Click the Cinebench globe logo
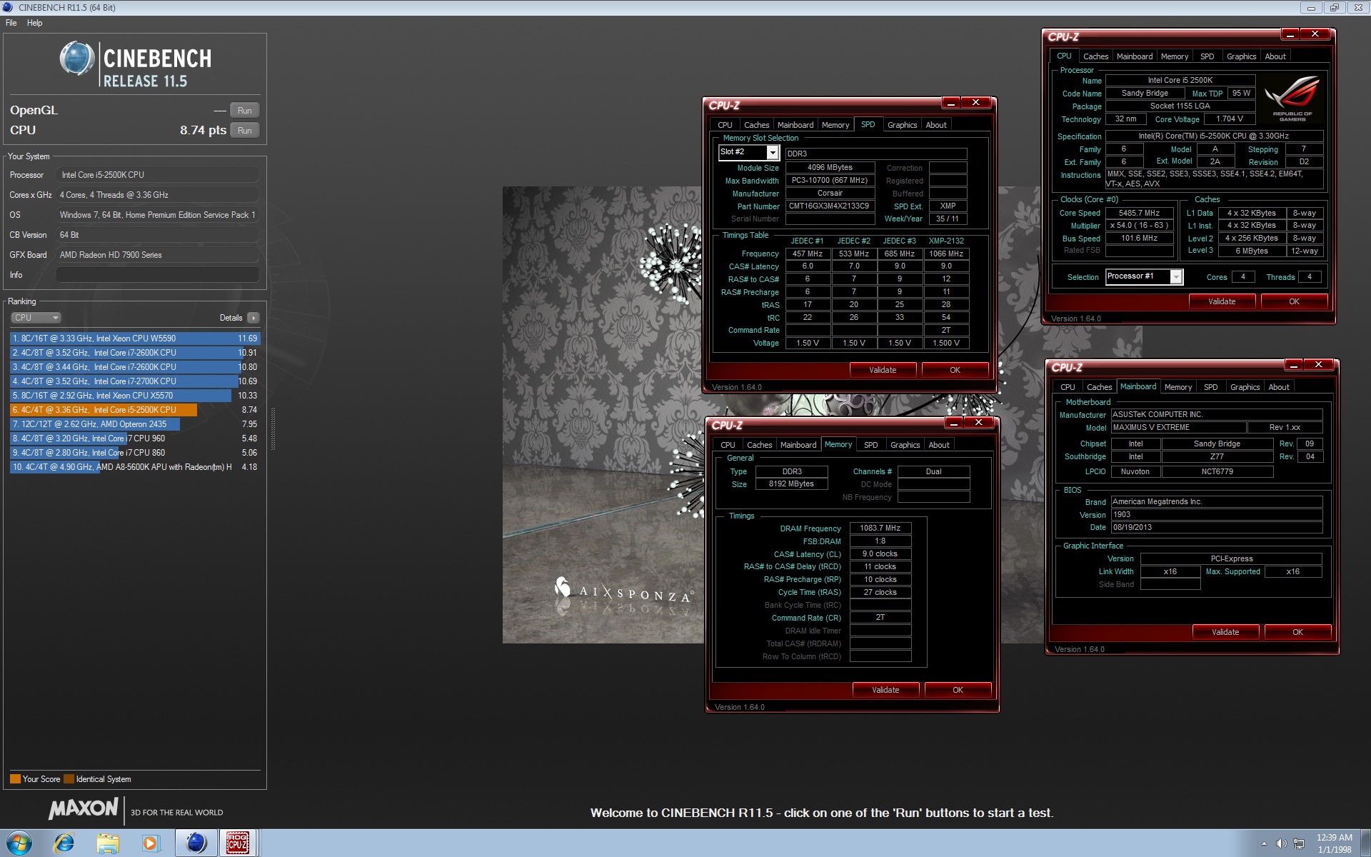 click(76, 59)
